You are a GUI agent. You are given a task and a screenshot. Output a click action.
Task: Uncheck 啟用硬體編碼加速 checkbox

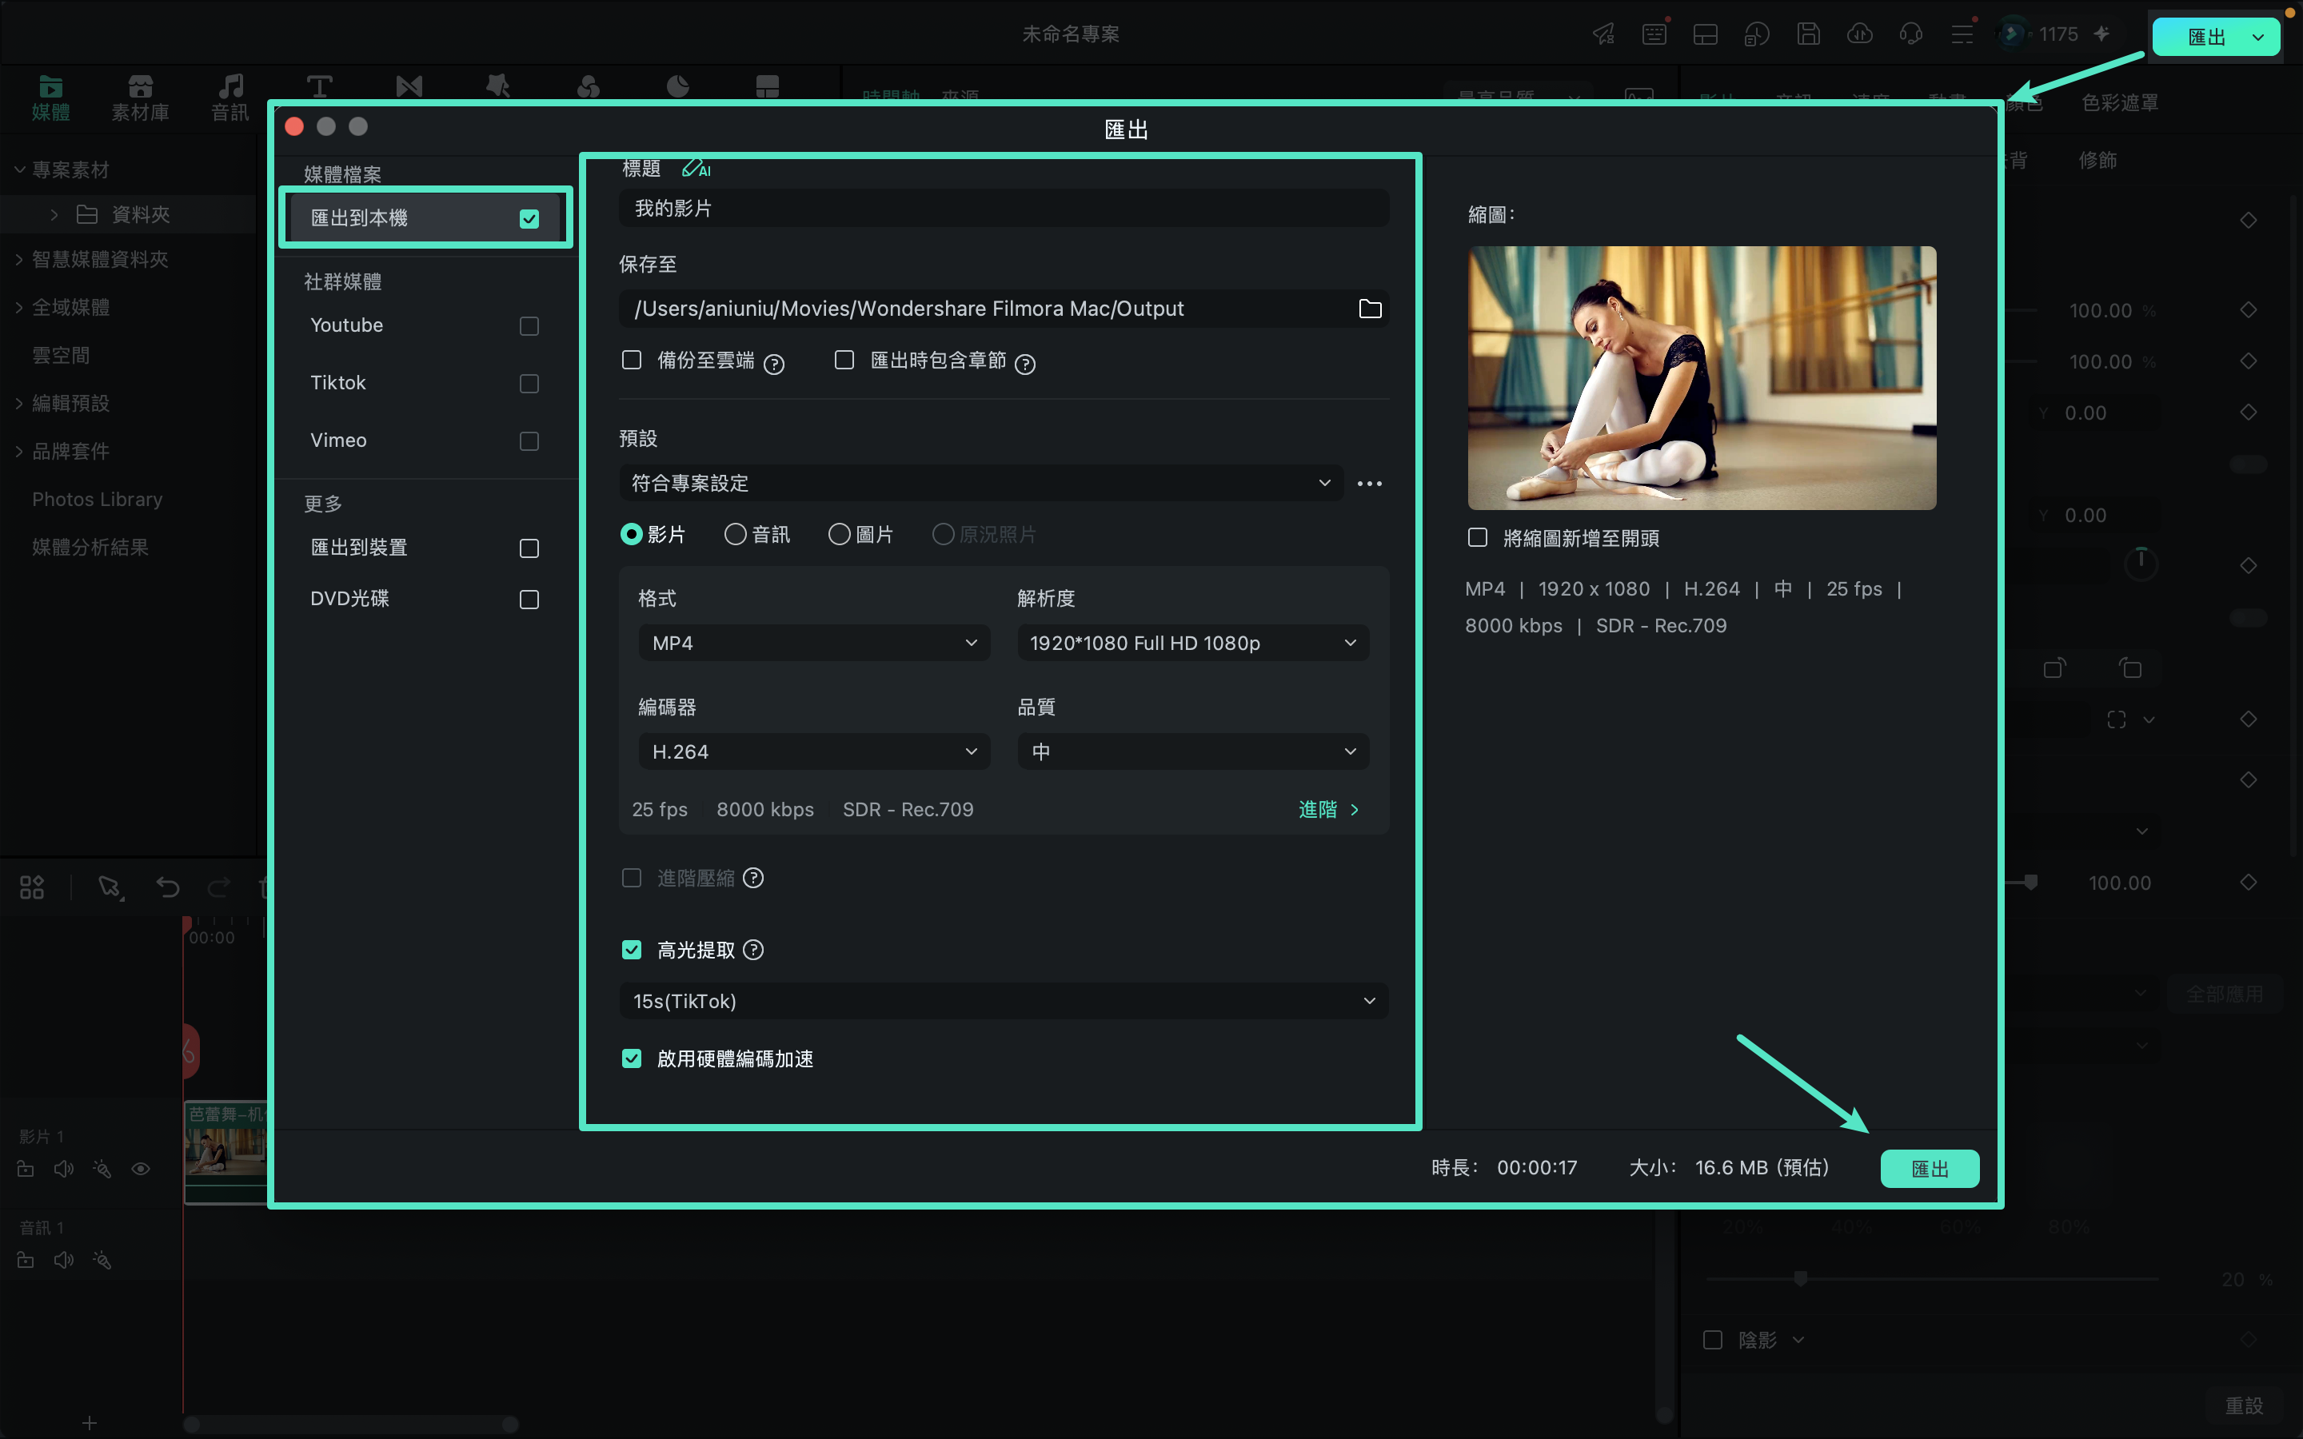tap(632, 1058)
